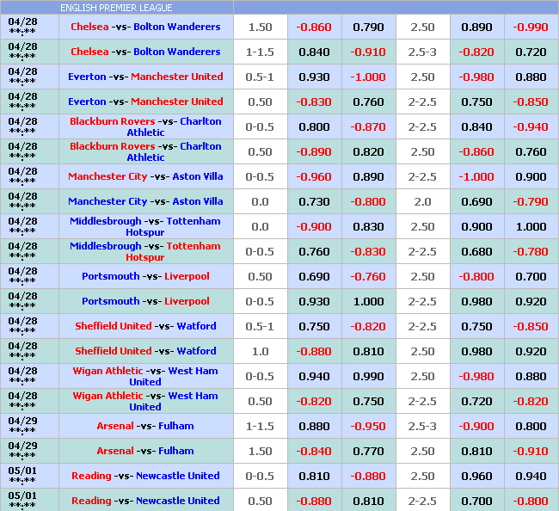Select -0.880 odds in Sheffield United 1.0 row
Screen dimensions: 559x511
(314, 352)
